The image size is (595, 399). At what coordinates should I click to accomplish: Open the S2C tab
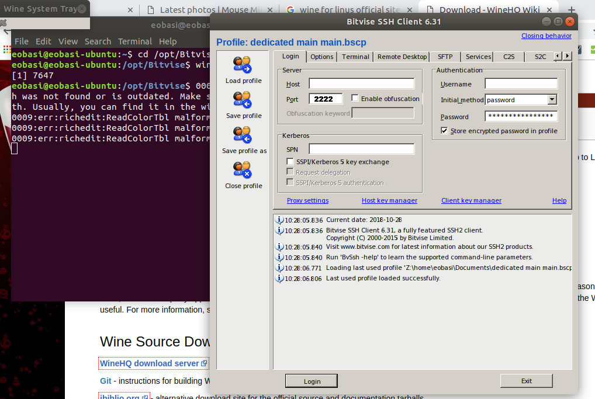click(x=540, y=57)
